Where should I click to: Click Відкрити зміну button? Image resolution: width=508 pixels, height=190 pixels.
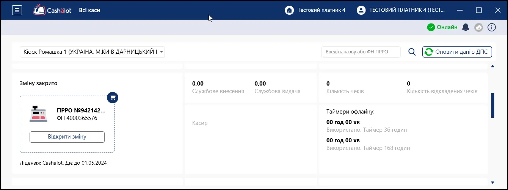(67, 137)
